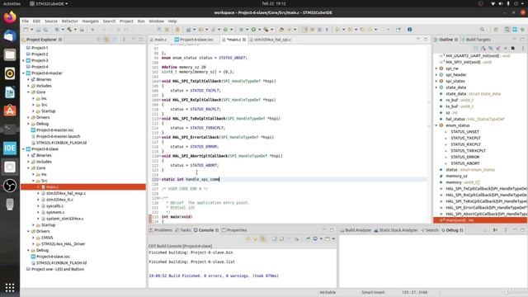
Task: Collapse the Project-6-master tree node
Action: point(24,73)
